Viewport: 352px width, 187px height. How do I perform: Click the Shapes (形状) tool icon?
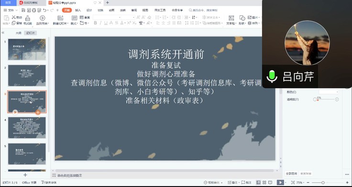coord(242,18)
